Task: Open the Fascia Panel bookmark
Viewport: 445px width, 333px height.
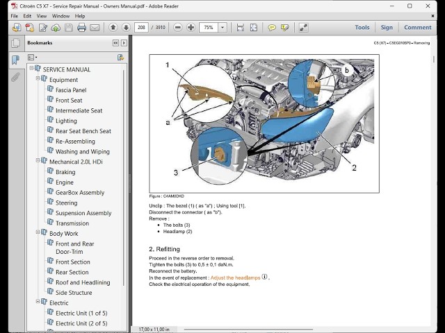Action: [x=71, y=90]
